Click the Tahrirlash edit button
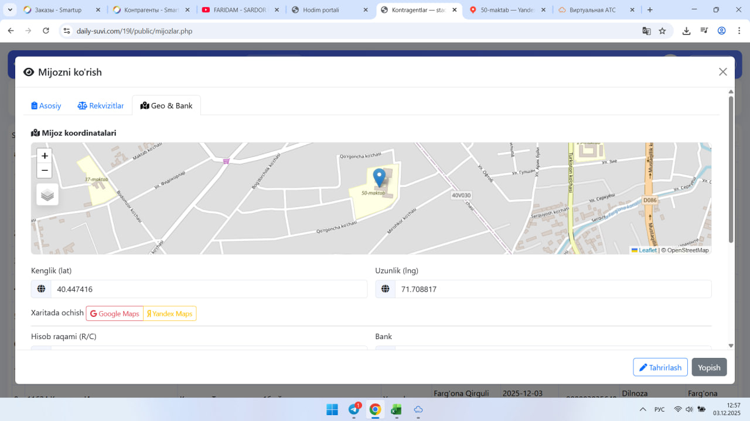Screen dimensions: 750x421 click(x=660, y=367)
